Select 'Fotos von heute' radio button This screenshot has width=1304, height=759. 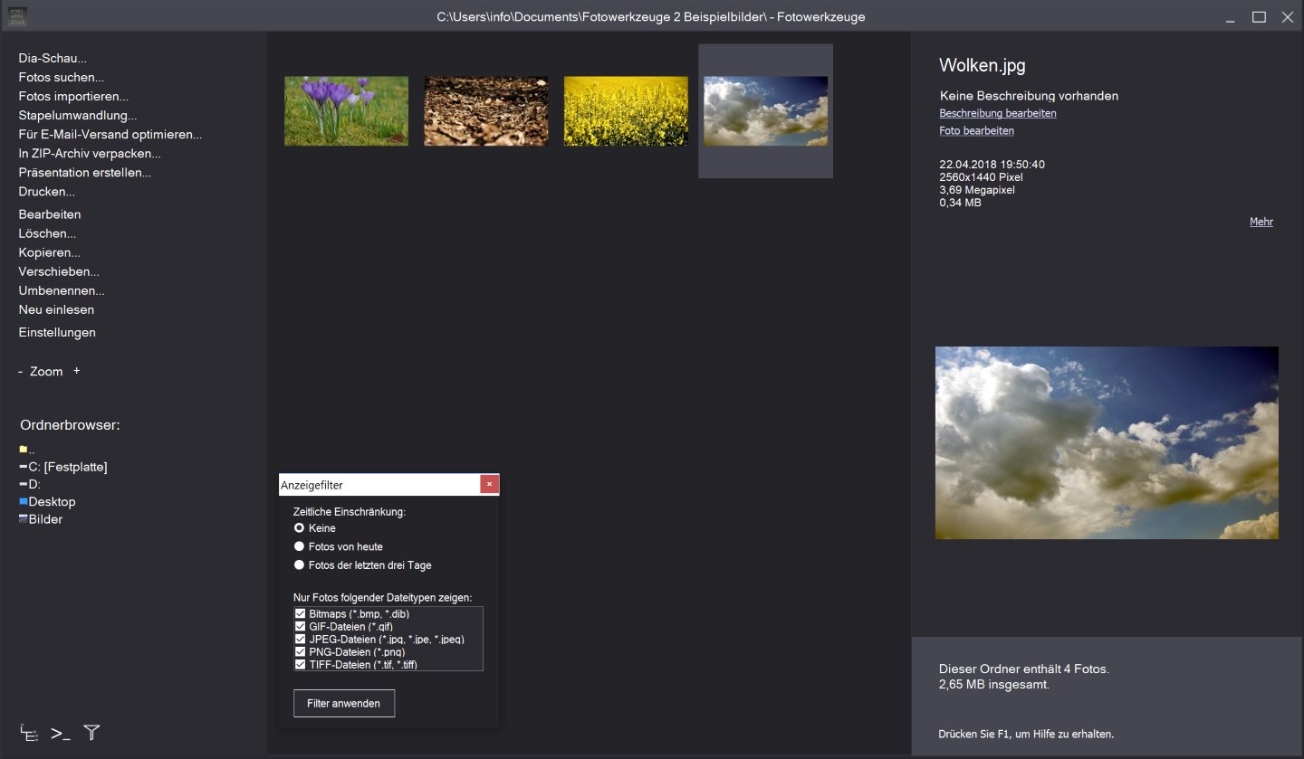click(300, 546)
